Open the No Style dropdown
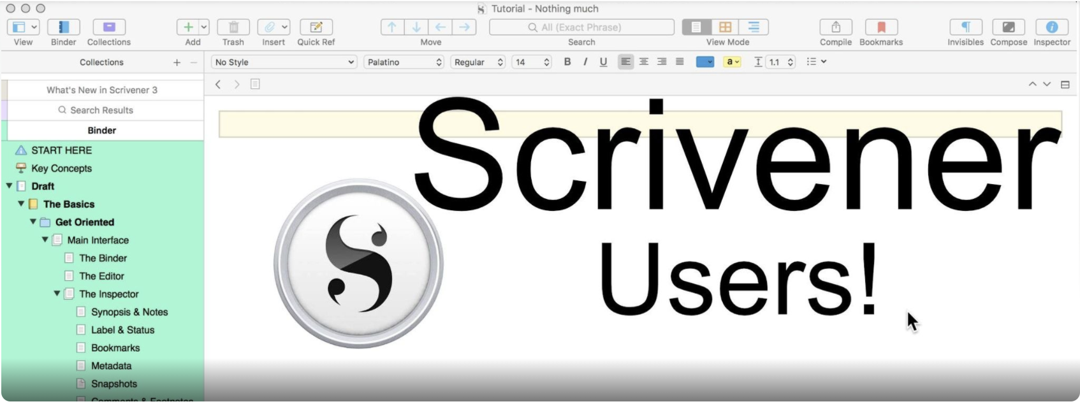Screen dimensions: 1080x404 coord(284,62)
